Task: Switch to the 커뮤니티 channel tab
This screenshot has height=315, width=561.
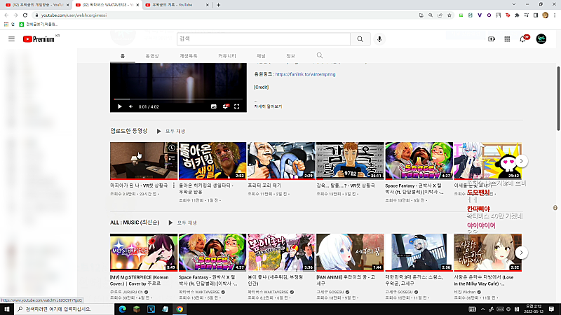Action: click(x=227, y=56)
